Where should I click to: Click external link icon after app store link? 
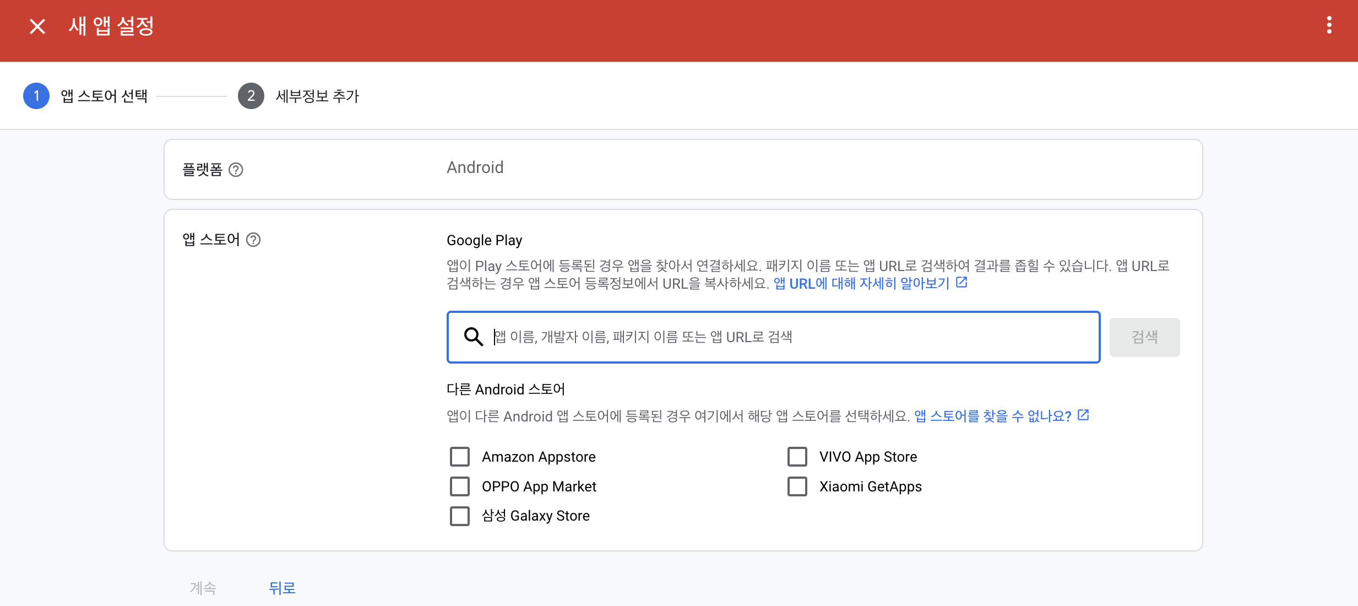click(1083, 415)
